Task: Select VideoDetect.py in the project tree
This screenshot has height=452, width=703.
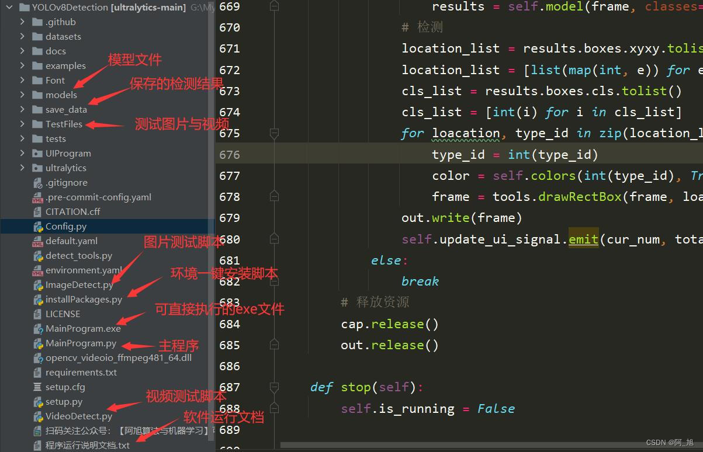Action: pos(78,416)
